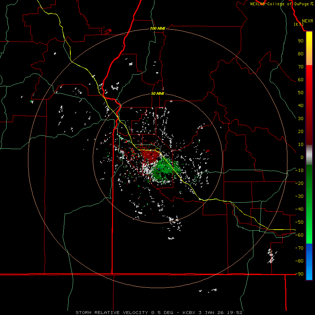The height and width of the screenshot is (315, 315).
Task: Click the KT units label above color scale
Action: point(299,24)
